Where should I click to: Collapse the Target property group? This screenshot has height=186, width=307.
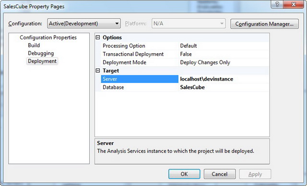tap(98, 70)
